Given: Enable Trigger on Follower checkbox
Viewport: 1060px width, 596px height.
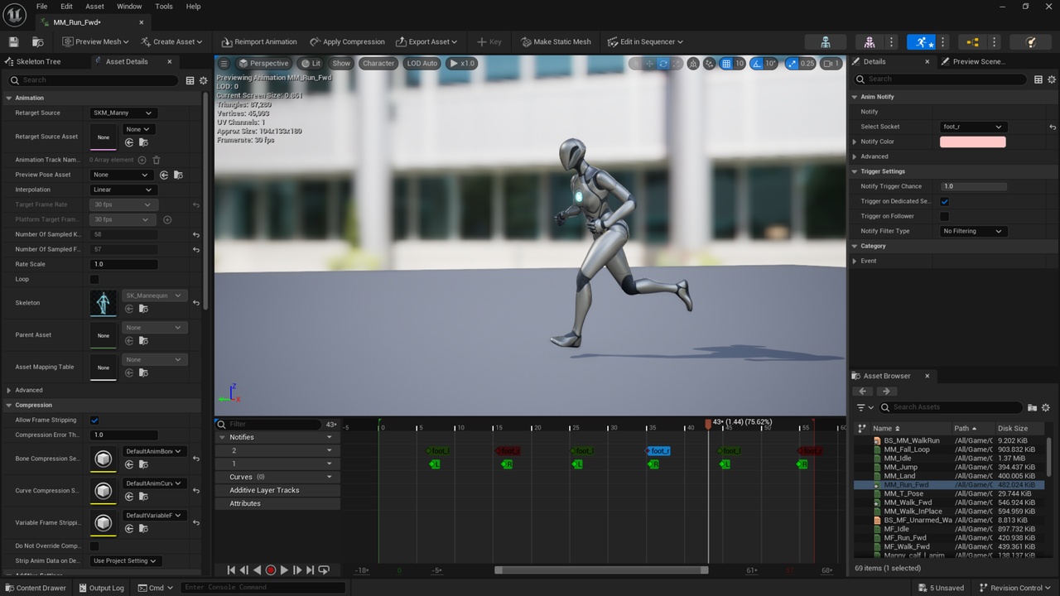Looking at the screenshot, I should pyautogui.click(x=944, y=216).
